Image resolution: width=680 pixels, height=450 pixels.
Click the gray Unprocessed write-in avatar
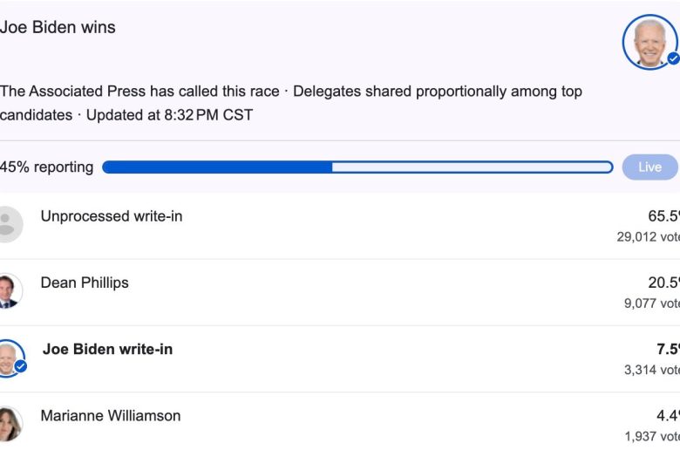click(x=7, y=224)
